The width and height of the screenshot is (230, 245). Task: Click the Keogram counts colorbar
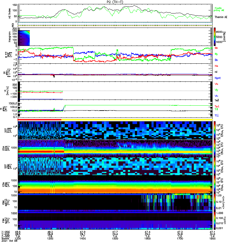[x=215, y=37]
